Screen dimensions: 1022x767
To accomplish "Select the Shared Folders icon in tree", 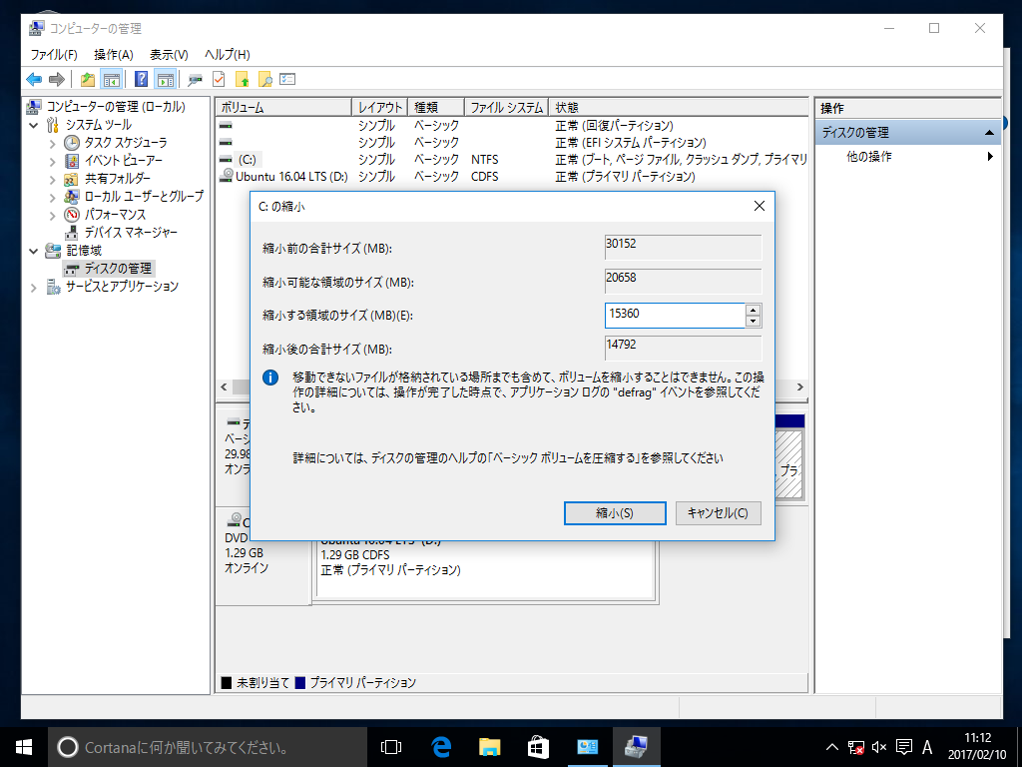I will pyautogui.click(x=72, y=179).
